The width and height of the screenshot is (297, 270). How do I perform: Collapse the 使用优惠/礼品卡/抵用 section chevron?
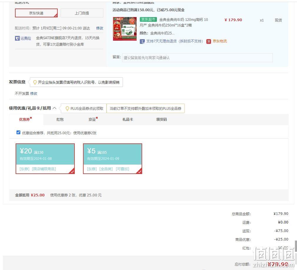[x=54, y=108]
